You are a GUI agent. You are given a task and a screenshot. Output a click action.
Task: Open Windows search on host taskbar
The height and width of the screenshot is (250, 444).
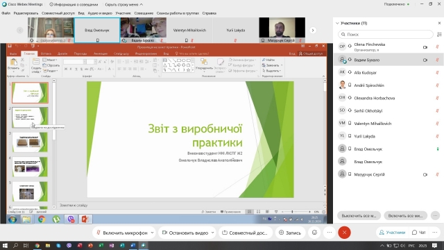pyautogui.click(x=15, y=245)
